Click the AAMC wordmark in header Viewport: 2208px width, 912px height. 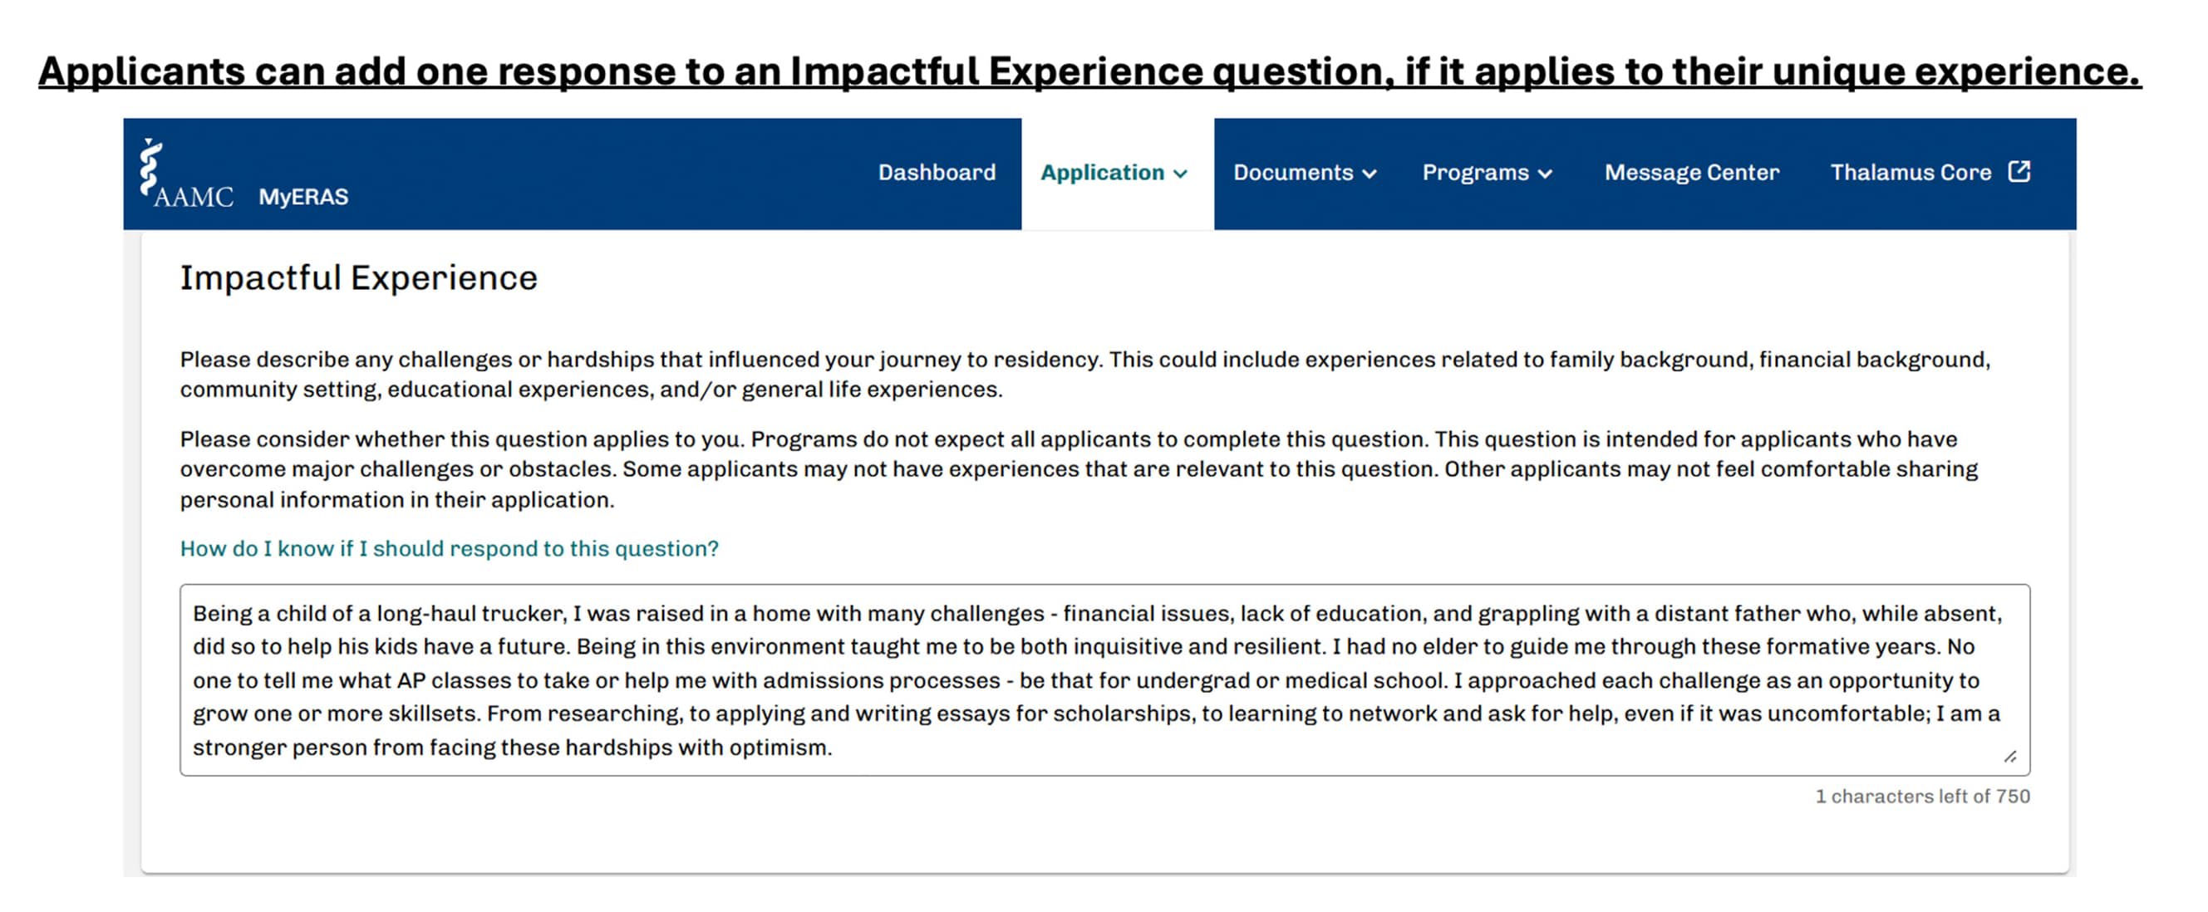193,197
